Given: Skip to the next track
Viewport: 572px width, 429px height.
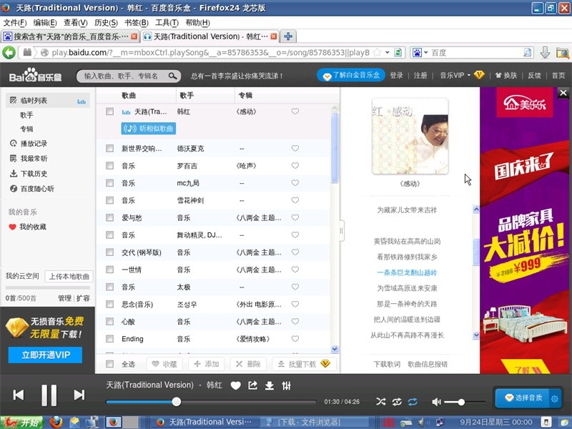Looking at the screenshot, I should (x=79, y=395).
